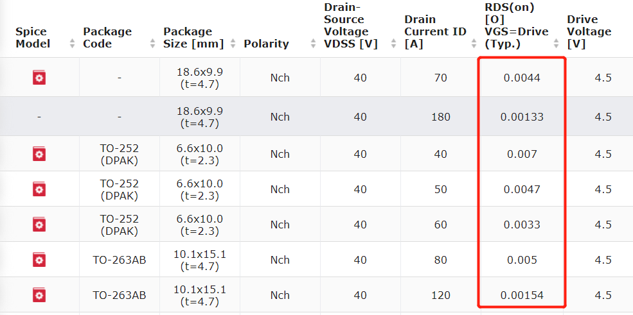Open Spice model for 120 A TO-263AB row
The height and width of the screenshot is (315, 633).
(x=39, y=295)
